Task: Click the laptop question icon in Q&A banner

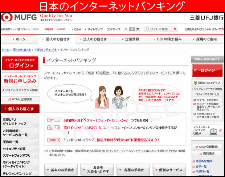Action: coord(213,131)
